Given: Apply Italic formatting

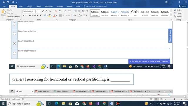Looking at the screenshot, I should click(x=27, y=16).
